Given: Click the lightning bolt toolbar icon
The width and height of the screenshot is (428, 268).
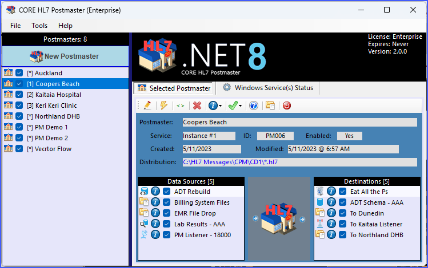Looking at the screenshot, I should coord(164,105).
